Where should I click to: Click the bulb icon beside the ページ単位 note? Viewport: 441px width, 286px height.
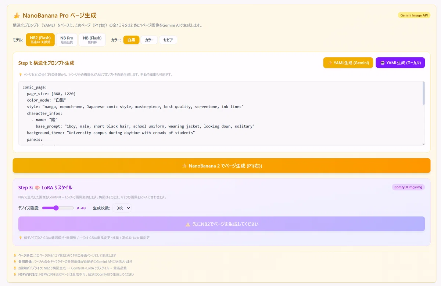[x=15, y=255]
